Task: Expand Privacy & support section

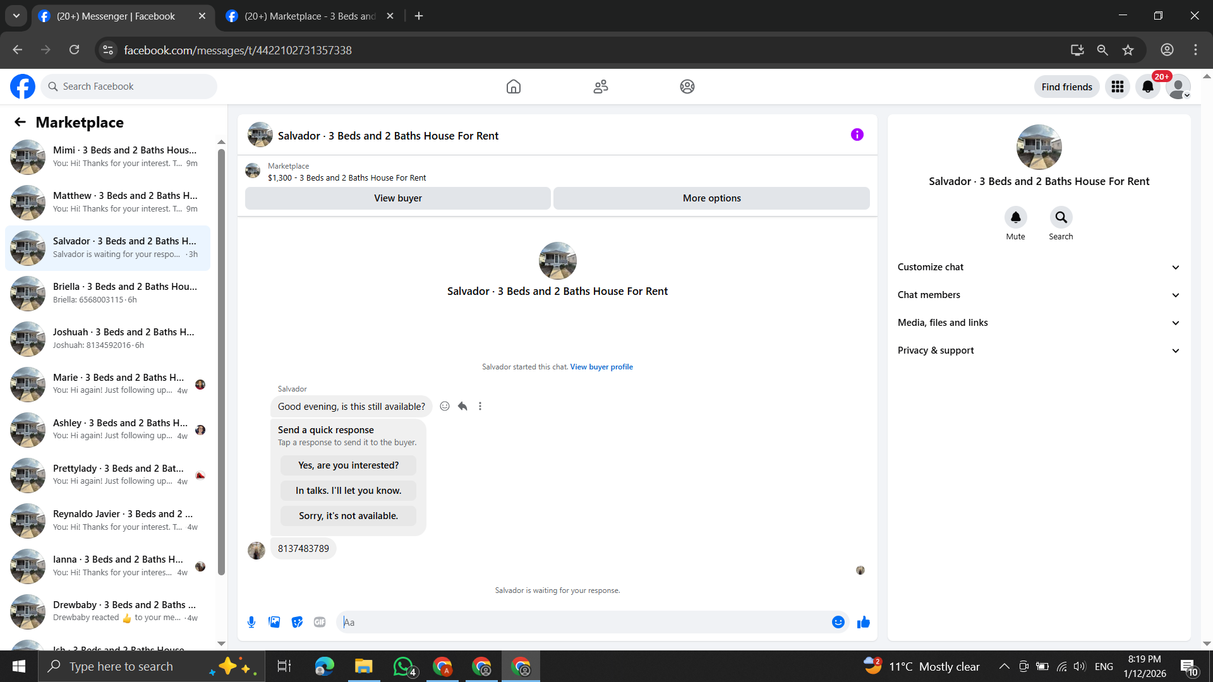Action: pos(1039,350)
